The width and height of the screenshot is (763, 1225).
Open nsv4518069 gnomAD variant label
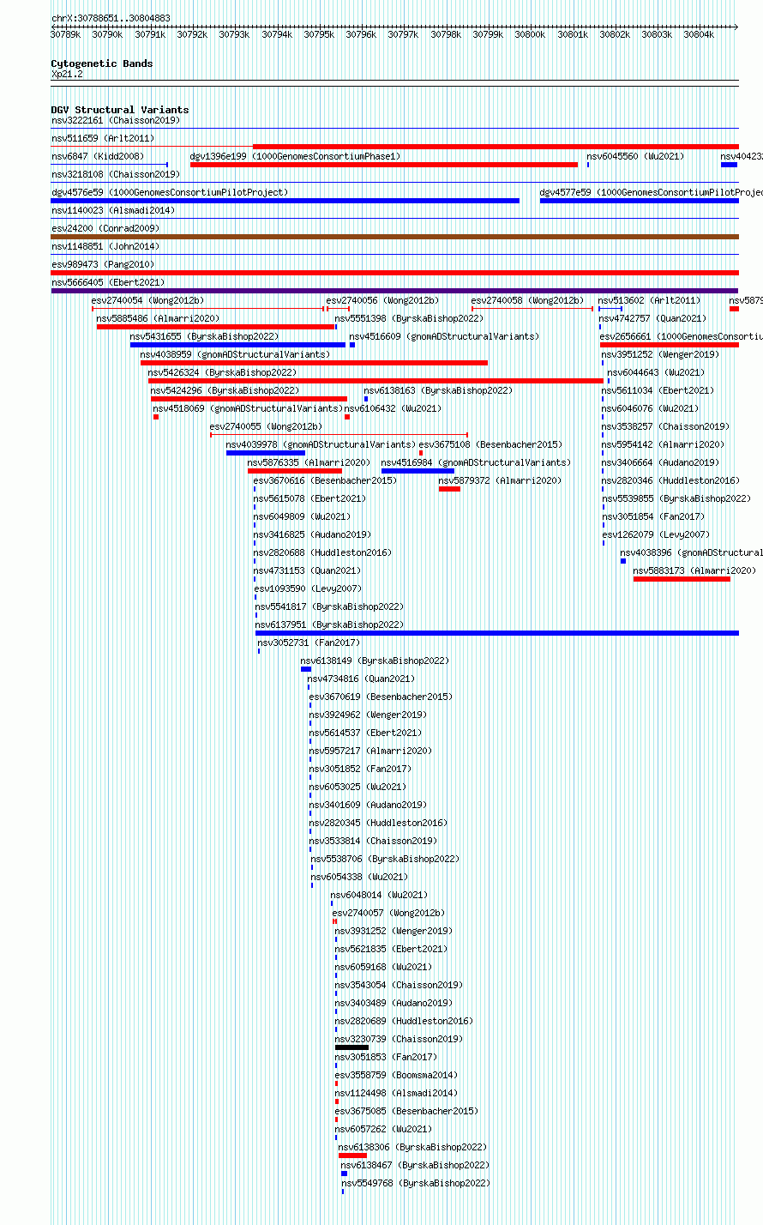(248, 409)
